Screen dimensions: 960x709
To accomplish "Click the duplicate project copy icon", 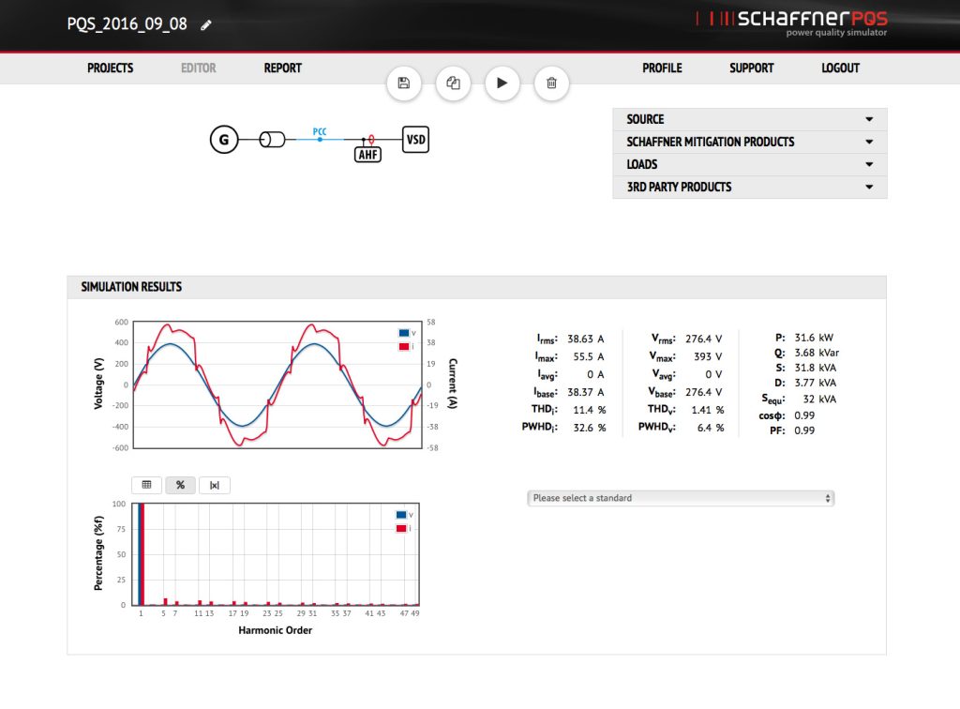I will [454, 83].
